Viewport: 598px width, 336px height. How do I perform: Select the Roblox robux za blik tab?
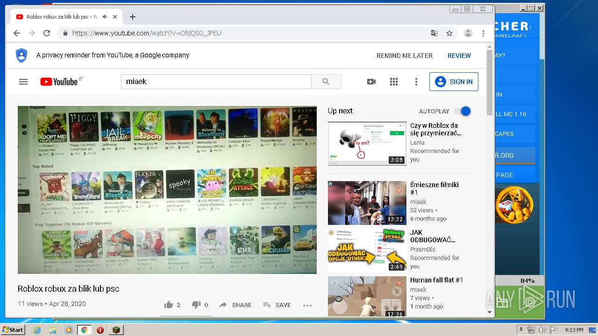pos(67,17)
